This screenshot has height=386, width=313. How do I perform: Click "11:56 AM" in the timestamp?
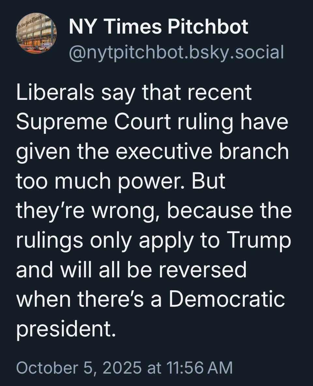200,368
